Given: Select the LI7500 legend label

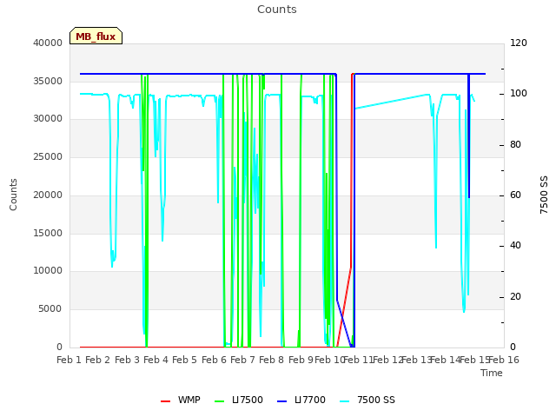Looking at the screenshot, I should [248, 400].
